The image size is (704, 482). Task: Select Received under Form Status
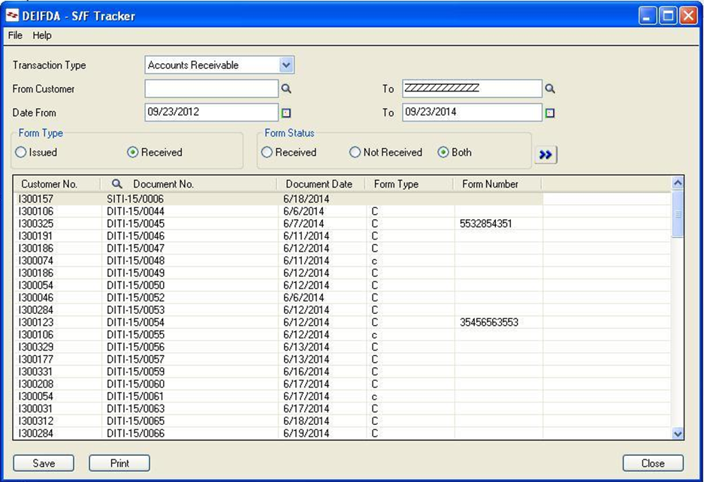pos(267,152)
